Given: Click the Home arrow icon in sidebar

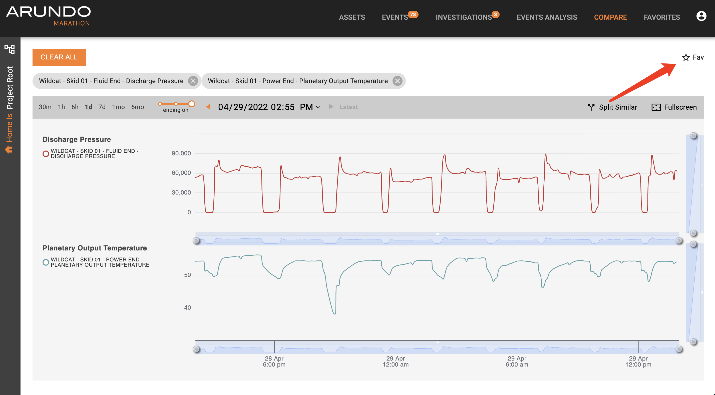Looking at the screenshot, I should (x=9, y=150).
